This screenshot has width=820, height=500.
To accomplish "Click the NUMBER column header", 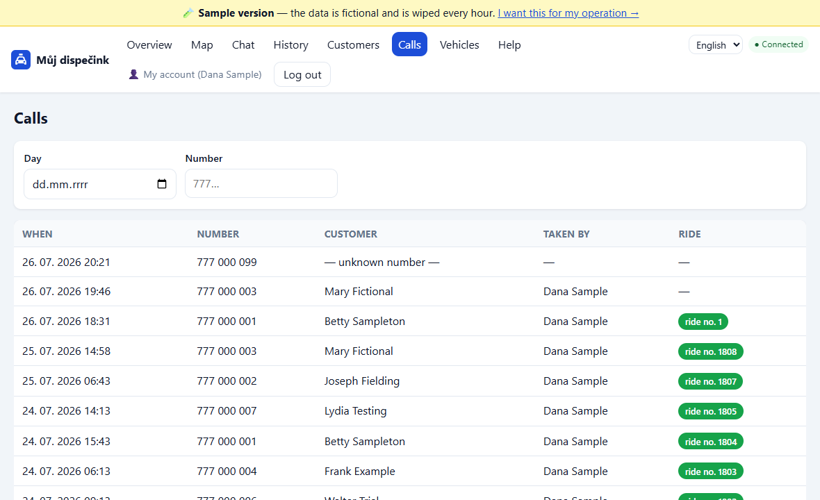I will 218,234.
